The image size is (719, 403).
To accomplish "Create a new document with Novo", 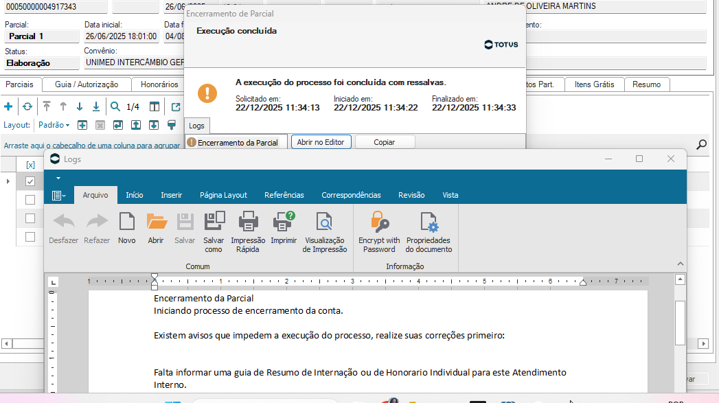I will pyautogui.click(x=126, y=228).
